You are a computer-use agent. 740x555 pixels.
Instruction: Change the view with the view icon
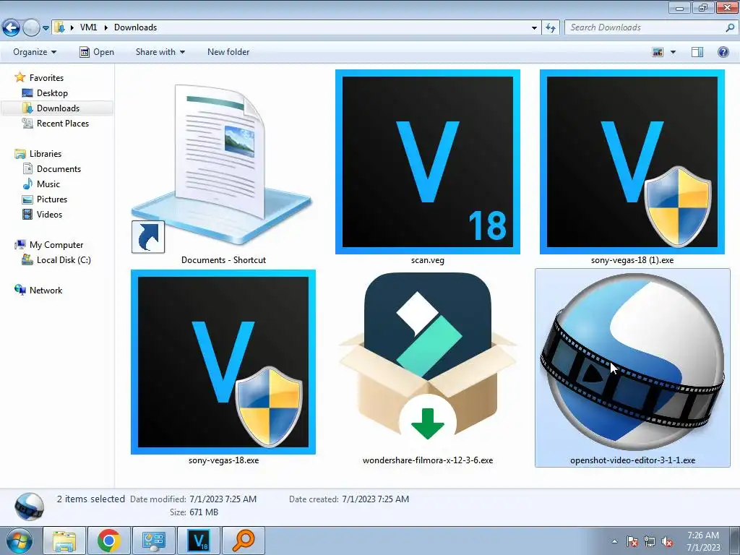coord(658,52)
